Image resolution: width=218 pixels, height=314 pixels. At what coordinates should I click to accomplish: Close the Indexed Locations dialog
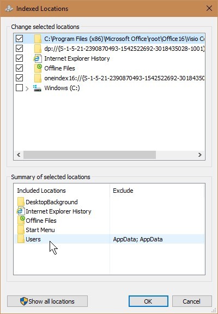(209, 8)
